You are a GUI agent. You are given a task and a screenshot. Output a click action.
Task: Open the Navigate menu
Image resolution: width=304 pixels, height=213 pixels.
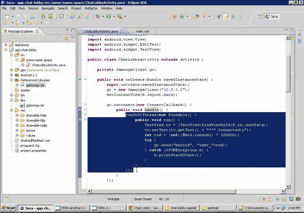(48, 8)
